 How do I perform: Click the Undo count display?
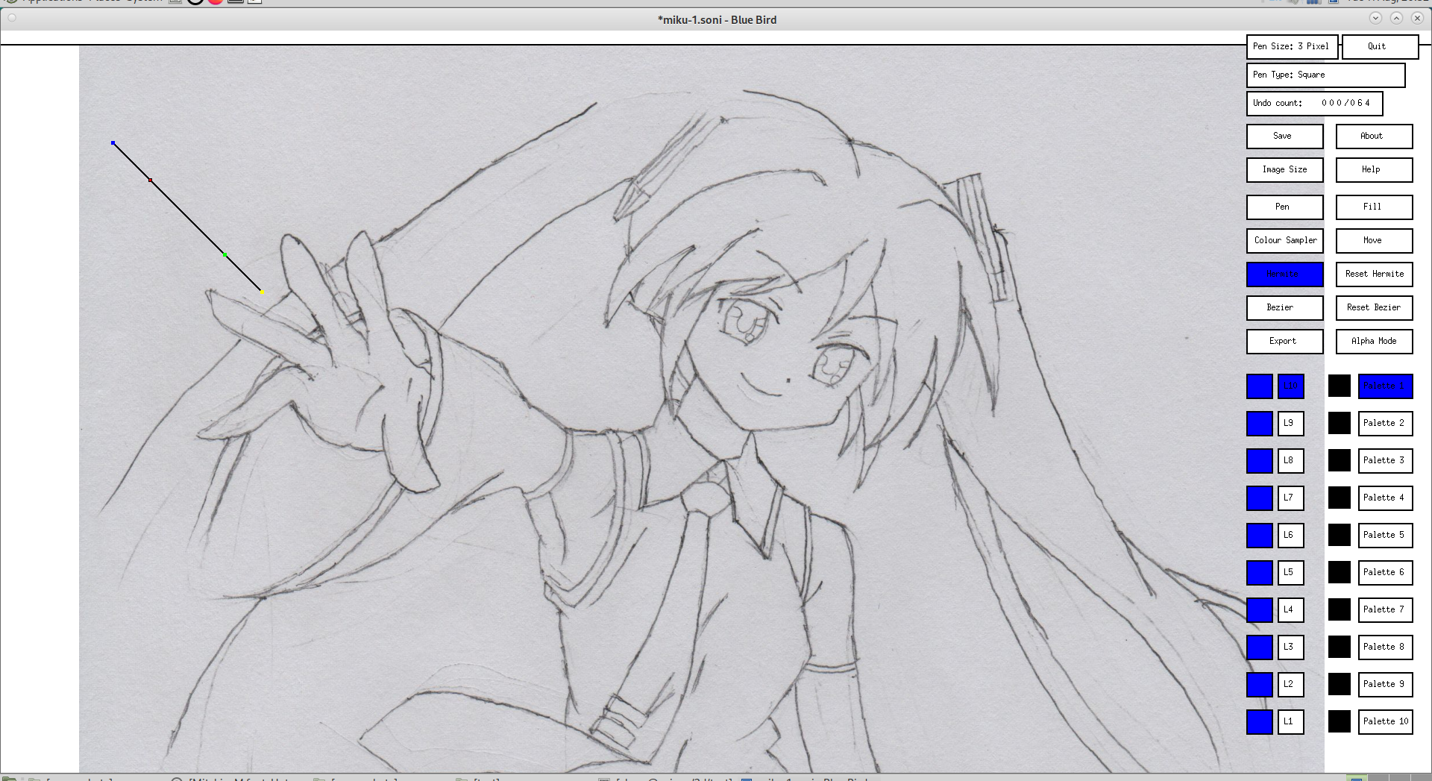coord(1314,104)
